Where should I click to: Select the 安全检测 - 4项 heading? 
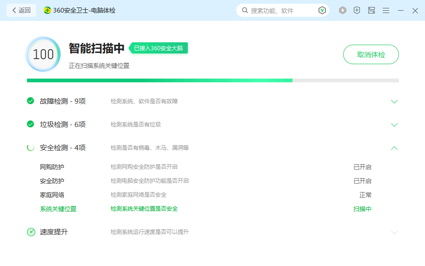pos(63,148)
